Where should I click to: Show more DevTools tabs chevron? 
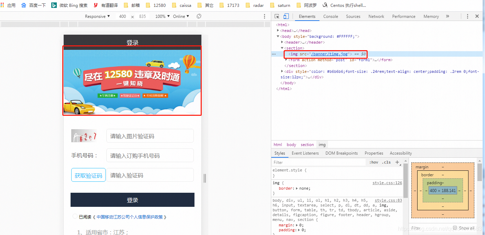(447, 16)
